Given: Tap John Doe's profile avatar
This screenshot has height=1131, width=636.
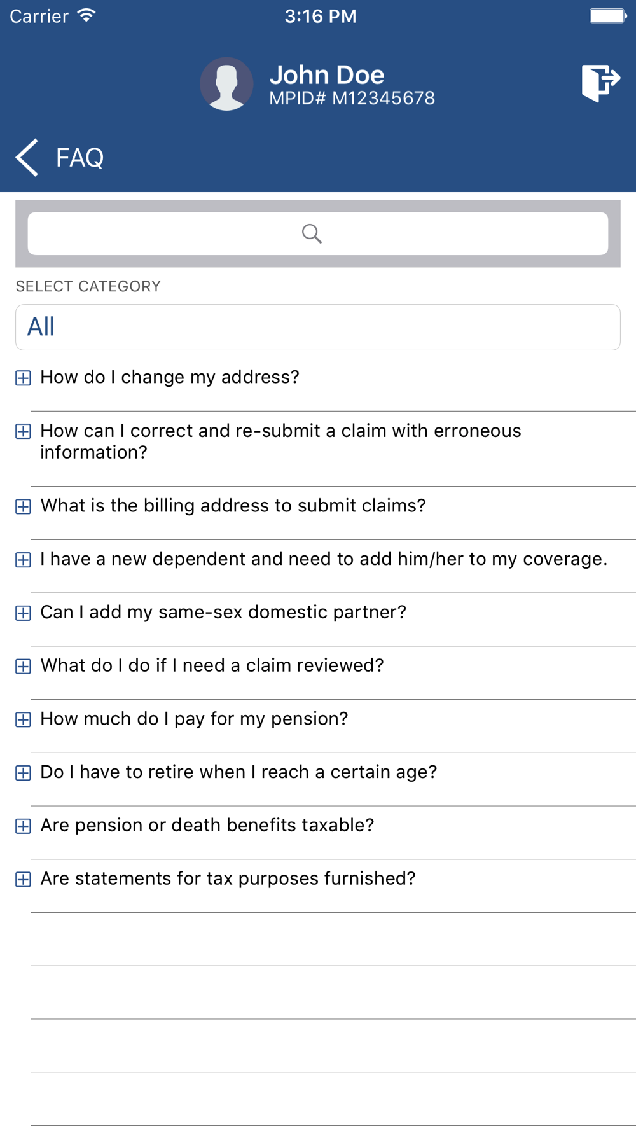Looking at the screenshot, I should tap(226, 84).
